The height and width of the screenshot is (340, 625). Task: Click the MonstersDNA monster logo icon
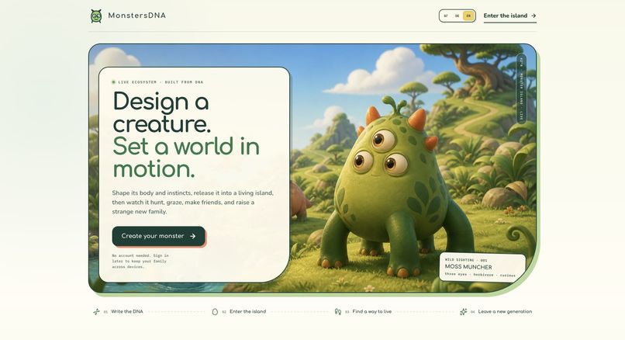click(95, 16)
